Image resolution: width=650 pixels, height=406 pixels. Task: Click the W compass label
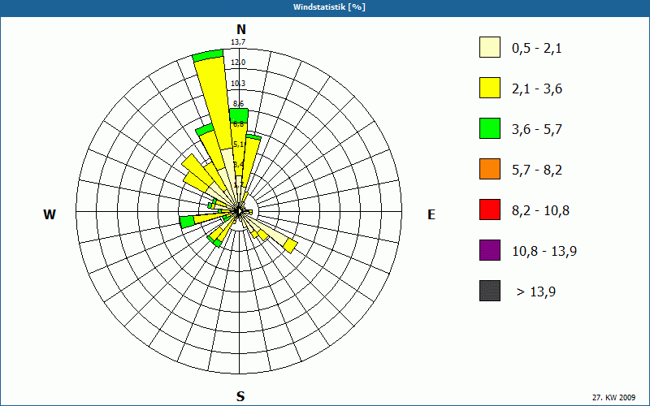point(50,214)
